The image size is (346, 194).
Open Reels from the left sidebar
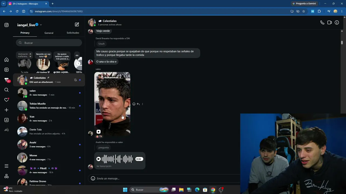(x=6, y=70)
